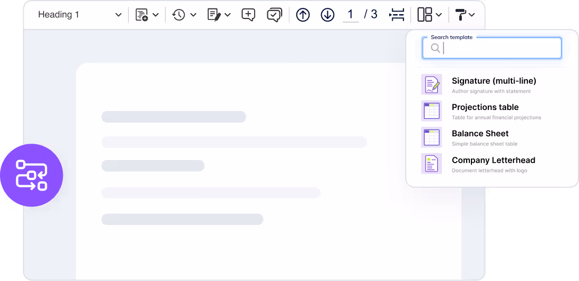Click the insert document template icon
The height and width of the screenshot is (281, 579).
click(141, 15)
